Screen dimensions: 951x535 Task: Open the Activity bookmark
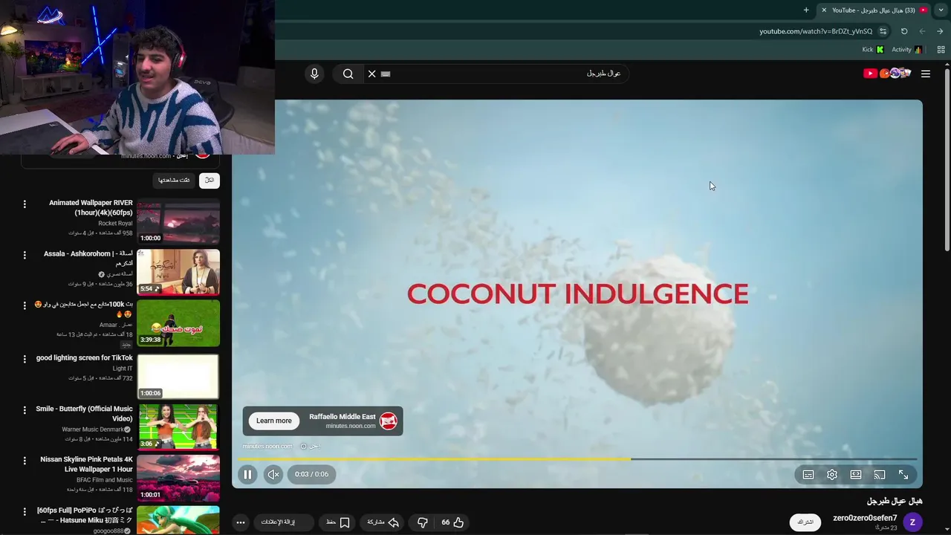[906, 50]
